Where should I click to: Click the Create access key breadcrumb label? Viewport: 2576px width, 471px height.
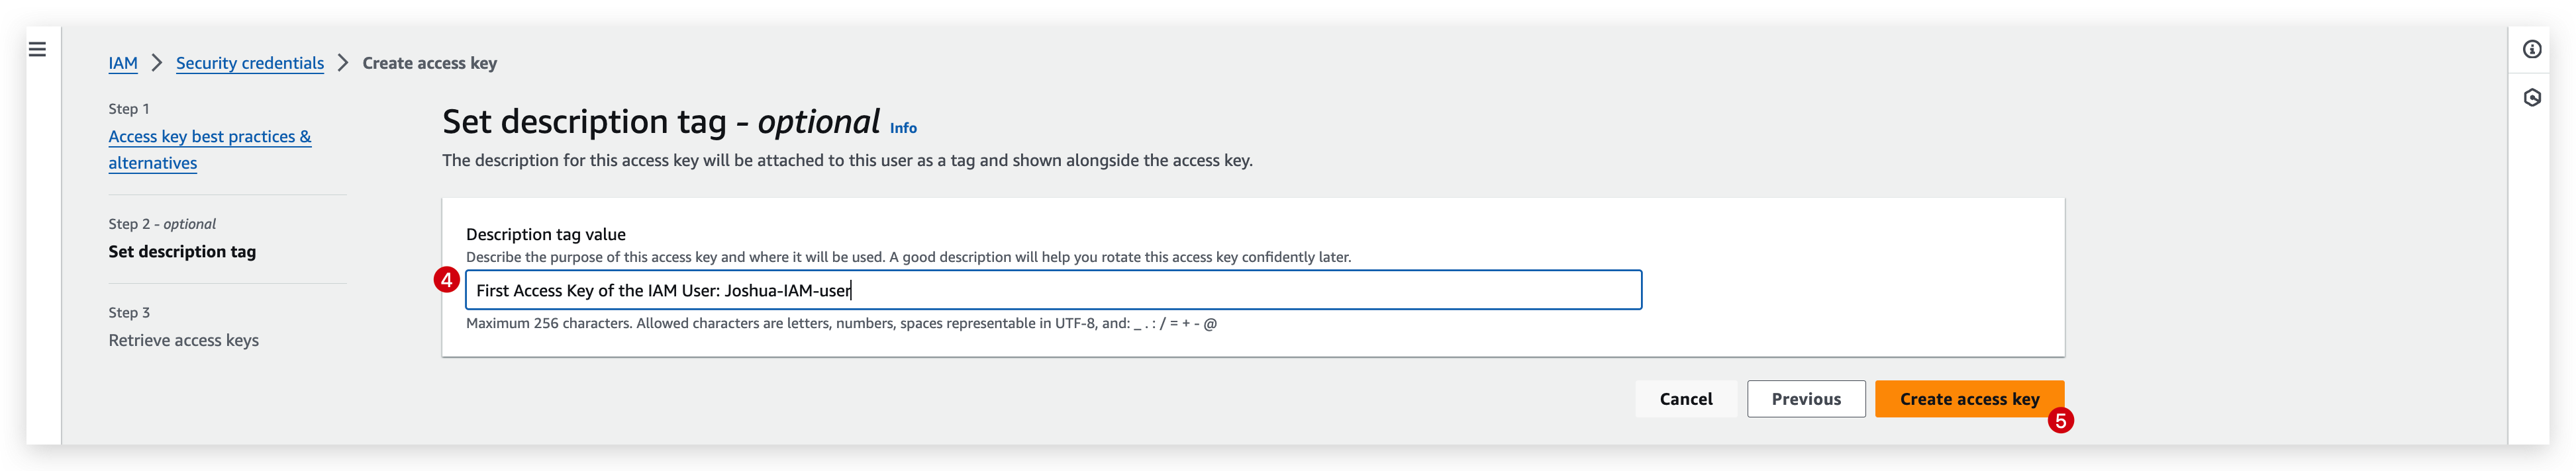point(430,62)
